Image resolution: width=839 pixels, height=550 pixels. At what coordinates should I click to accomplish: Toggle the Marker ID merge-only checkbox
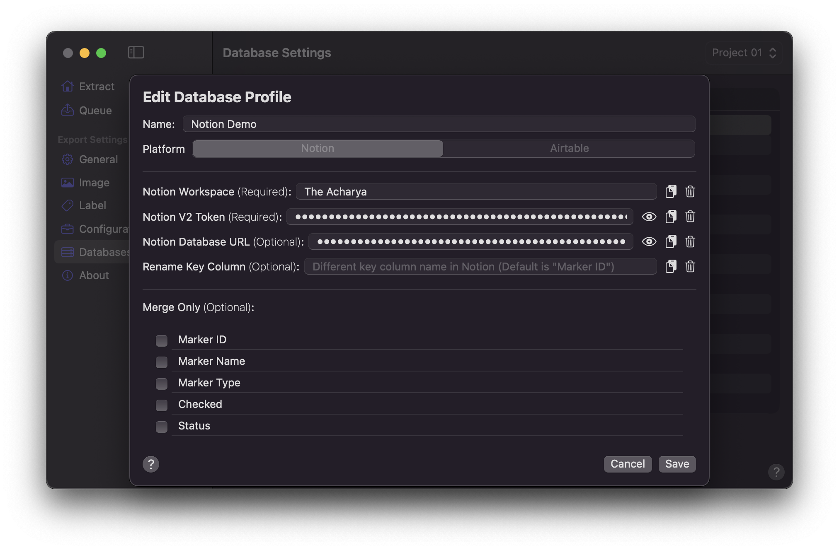pyautogui.click(x=161, y=340)
